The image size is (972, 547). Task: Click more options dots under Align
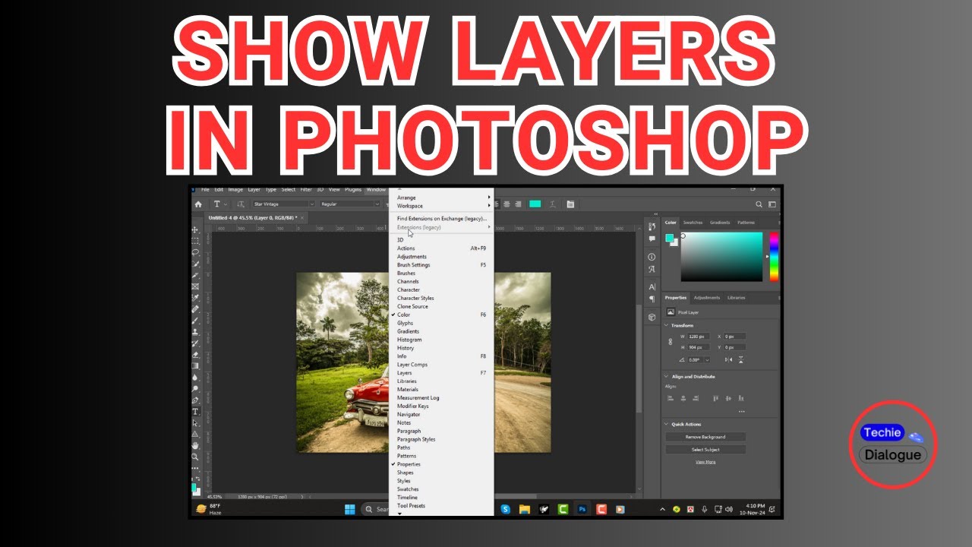point(741,411)
